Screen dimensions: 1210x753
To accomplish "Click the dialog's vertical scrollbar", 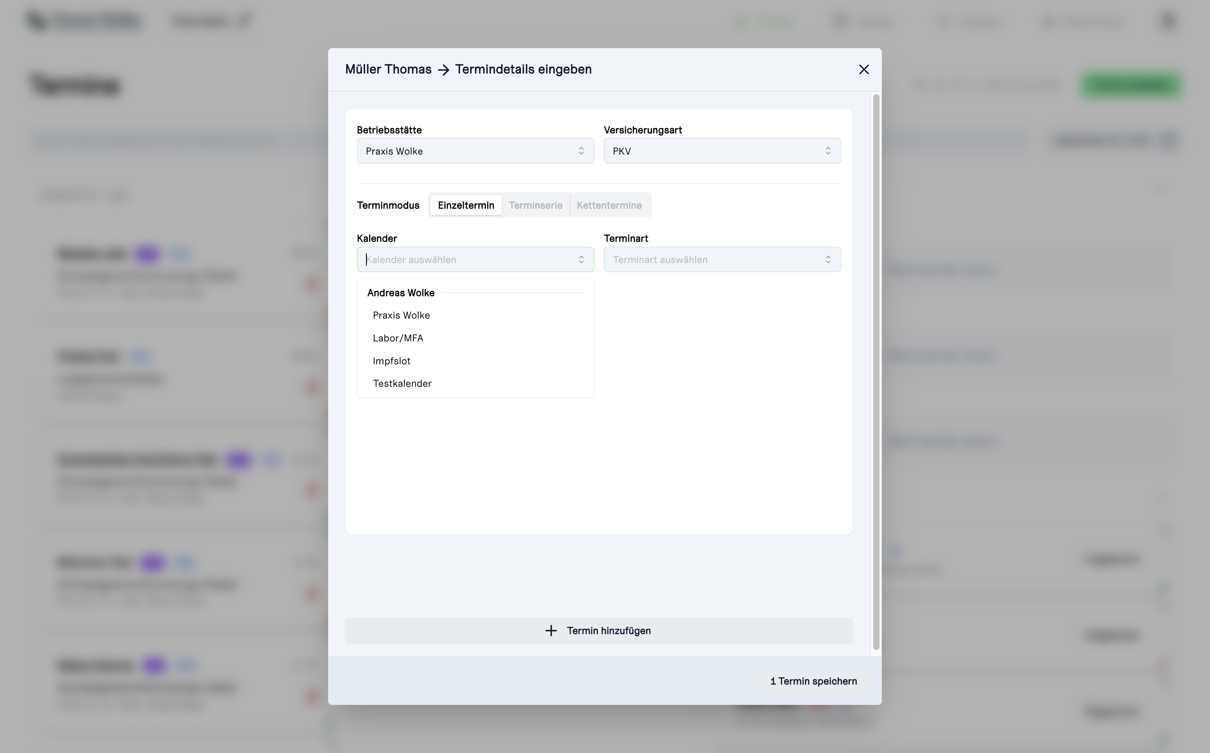I will click(876, 371).
